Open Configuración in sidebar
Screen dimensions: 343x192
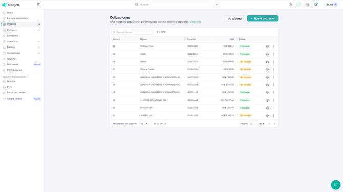click(14, 70)
